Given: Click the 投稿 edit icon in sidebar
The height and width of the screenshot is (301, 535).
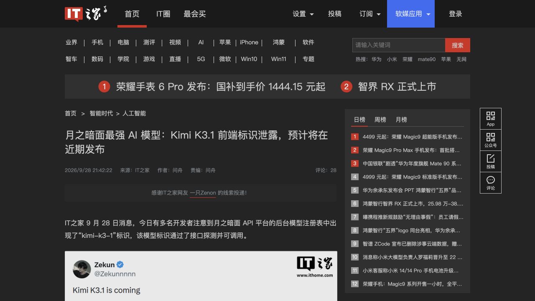Looking at the screenshot, I should pos(491,161).
